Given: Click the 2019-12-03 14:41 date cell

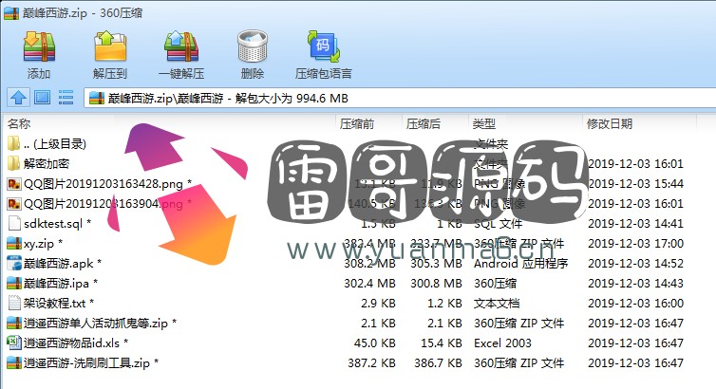Looking at the screenshot, I should (x=635, y=224).
